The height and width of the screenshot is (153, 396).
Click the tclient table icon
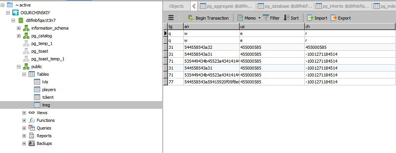(x=37, y=97)
